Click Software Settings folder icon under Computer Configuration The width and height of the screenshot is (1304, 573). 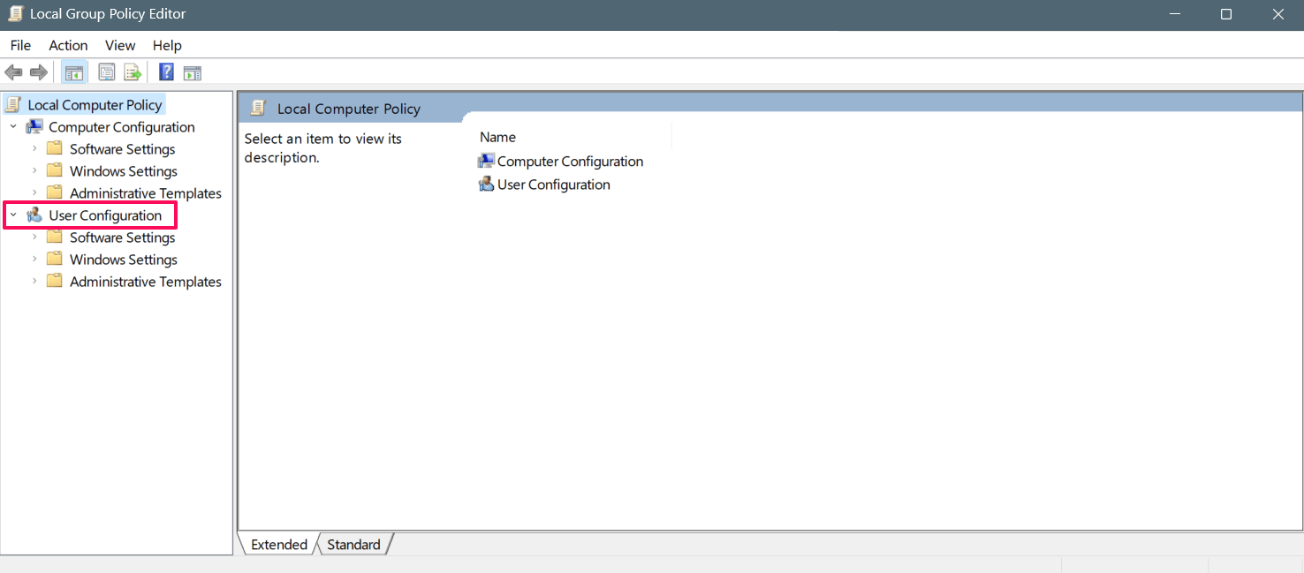(x=55, y=149)
